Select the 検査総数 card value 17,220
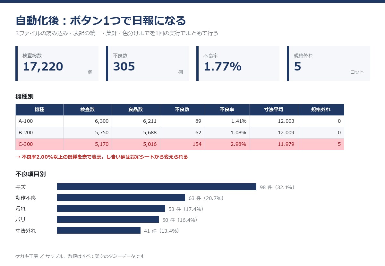Image resolution: width=385 pixels, height=266 pixels. point(43,67)
